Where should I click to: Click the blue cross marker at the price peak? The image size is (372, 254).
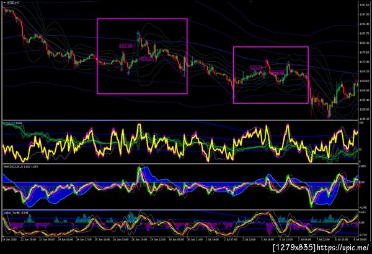(138, 33)
